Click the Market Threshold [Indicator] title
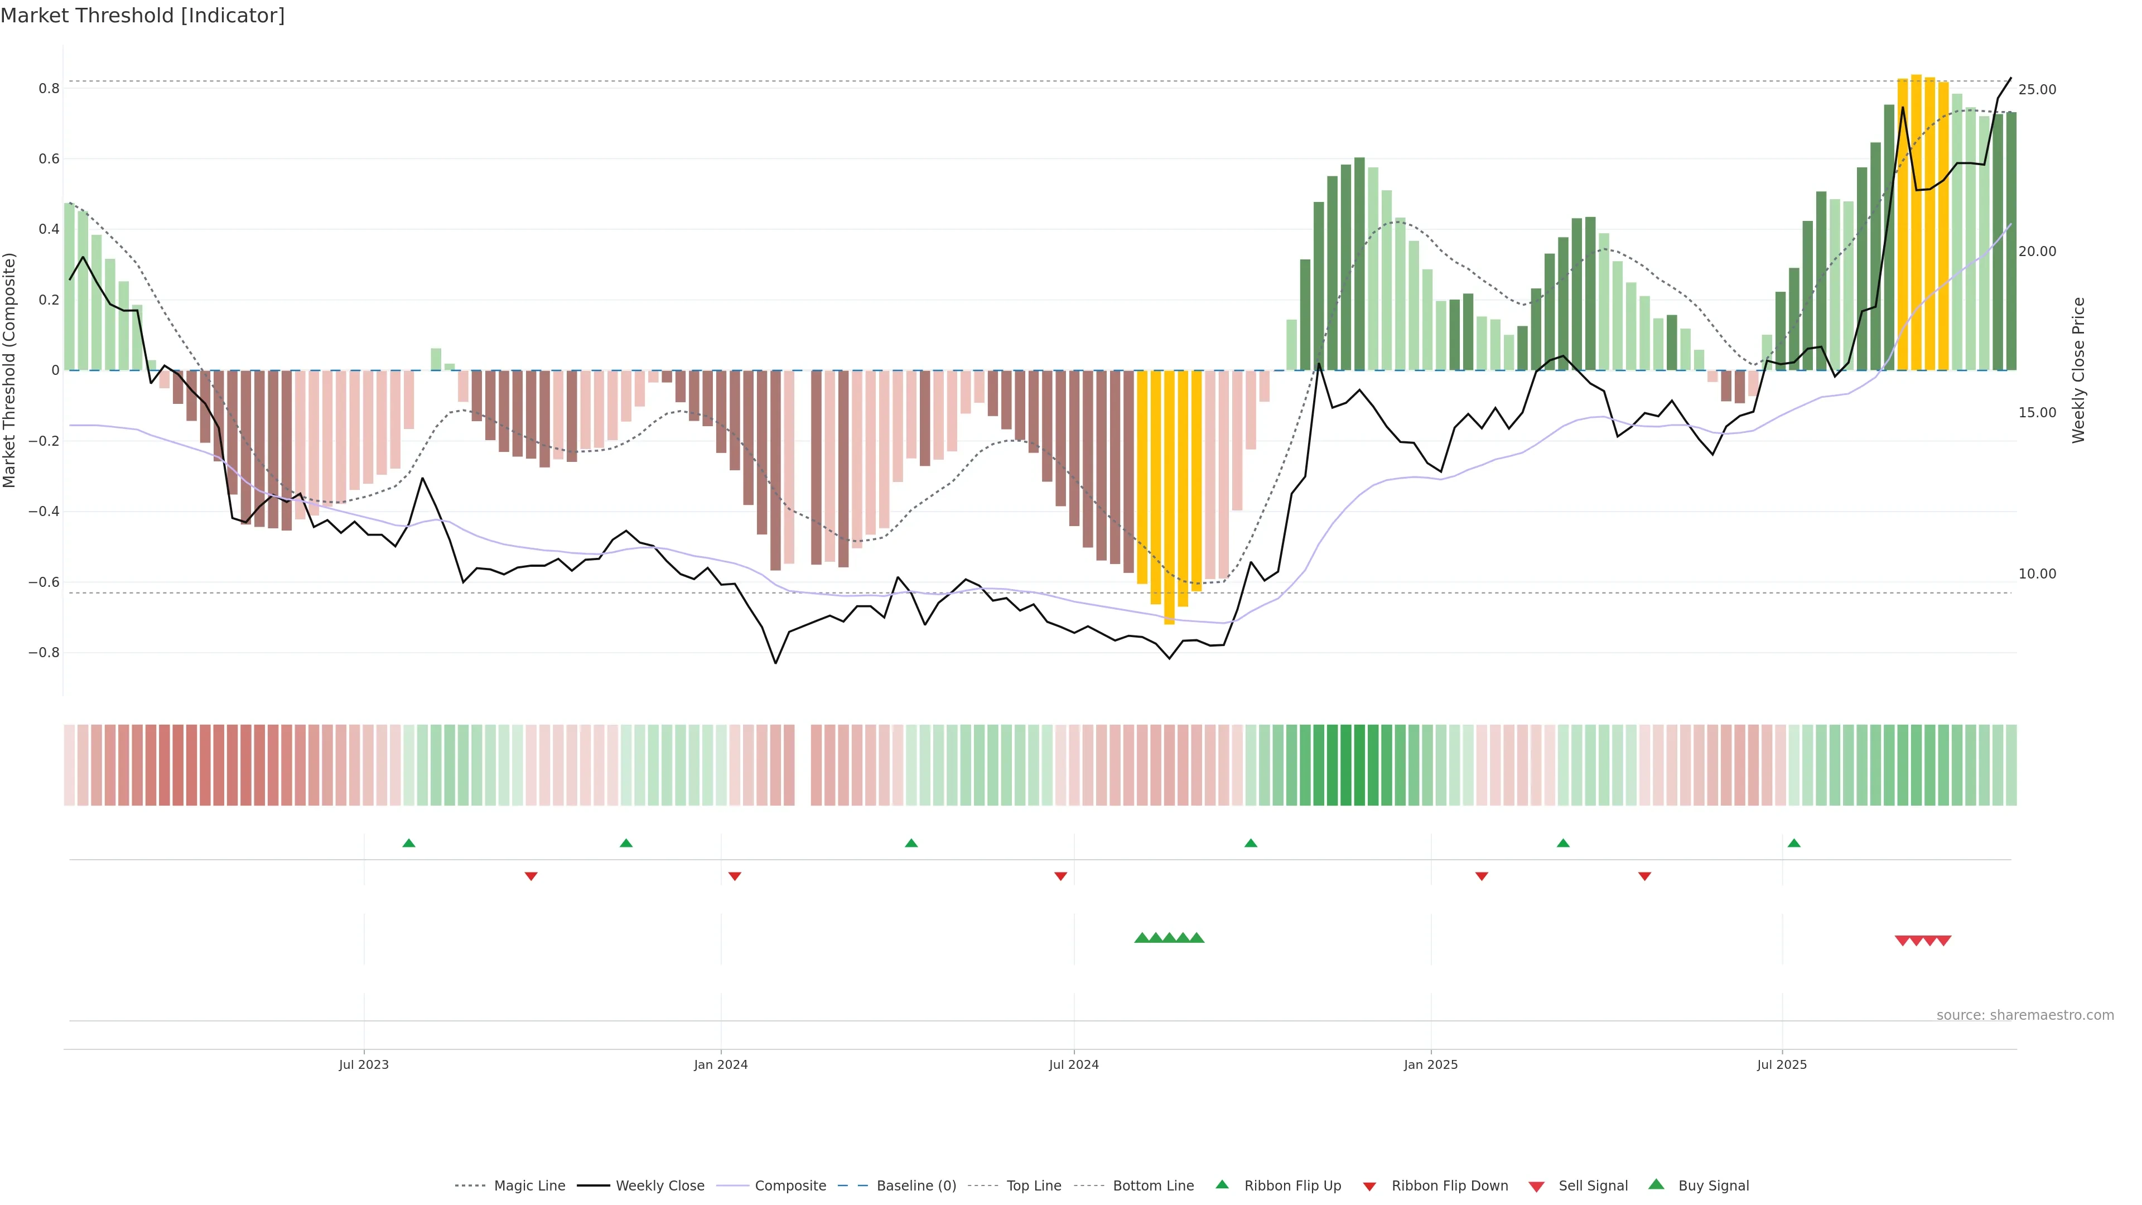The height and width of the screenshot is (1205, 2142). [142, 16]
